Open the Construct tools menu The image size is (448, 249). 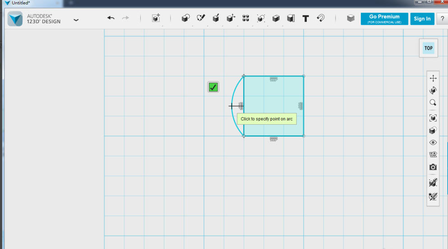(216, 18)
